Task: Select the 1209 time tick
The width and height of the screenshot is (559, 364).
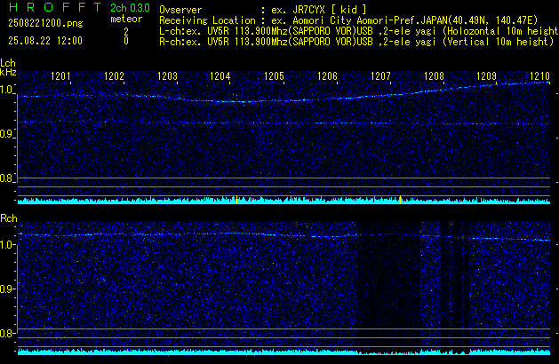Action: [487, 76]
